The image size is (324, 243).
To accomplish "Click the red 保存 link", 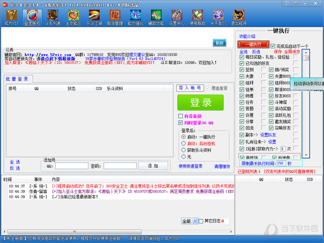I will click(x=278, y=52).
